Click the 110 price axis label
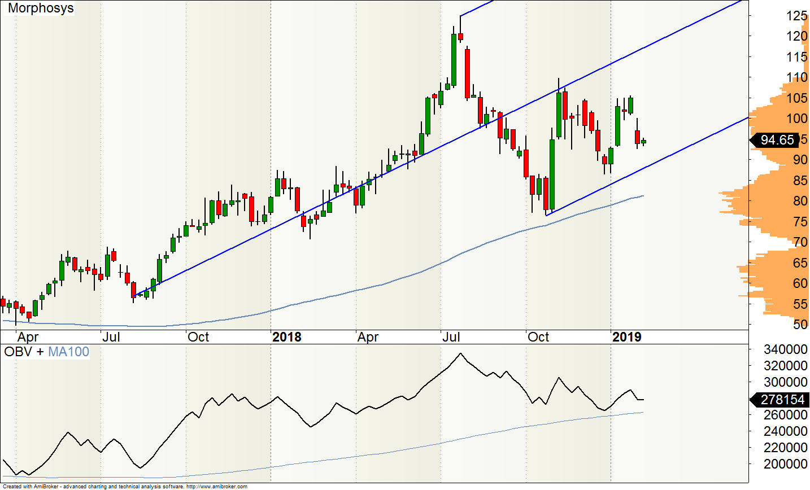 pyautogui.click(x=796, y=77)
